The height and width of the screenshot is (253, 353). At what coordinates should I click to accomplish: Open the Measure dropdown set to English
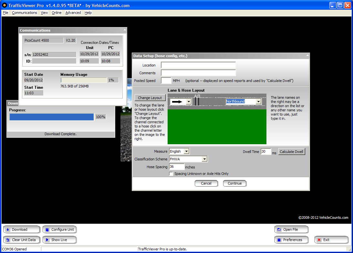click(186, 151)
